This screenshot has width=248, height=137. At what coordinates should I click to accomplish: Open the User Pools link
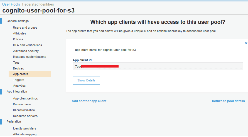(11, 4)
